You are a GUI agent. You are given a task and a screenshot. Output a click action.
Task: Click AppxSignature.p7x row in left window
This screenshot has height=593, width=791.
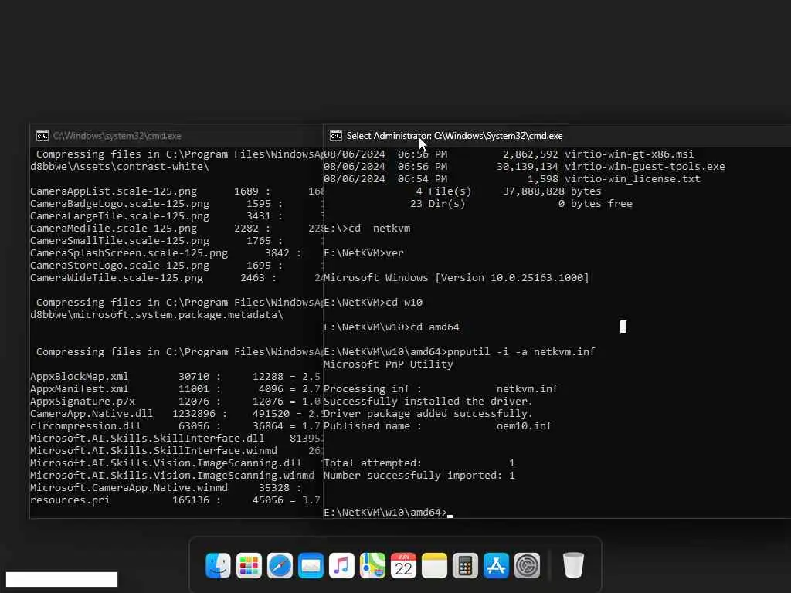tap(175, 402)
